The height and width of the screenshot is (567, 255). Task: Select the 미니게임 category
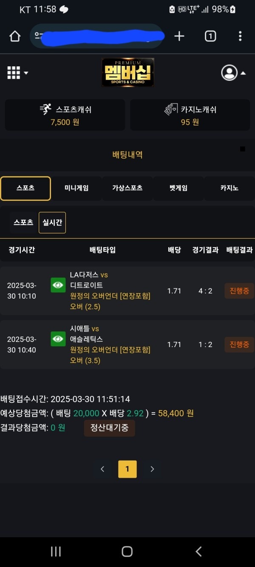[x=76, y=188]
